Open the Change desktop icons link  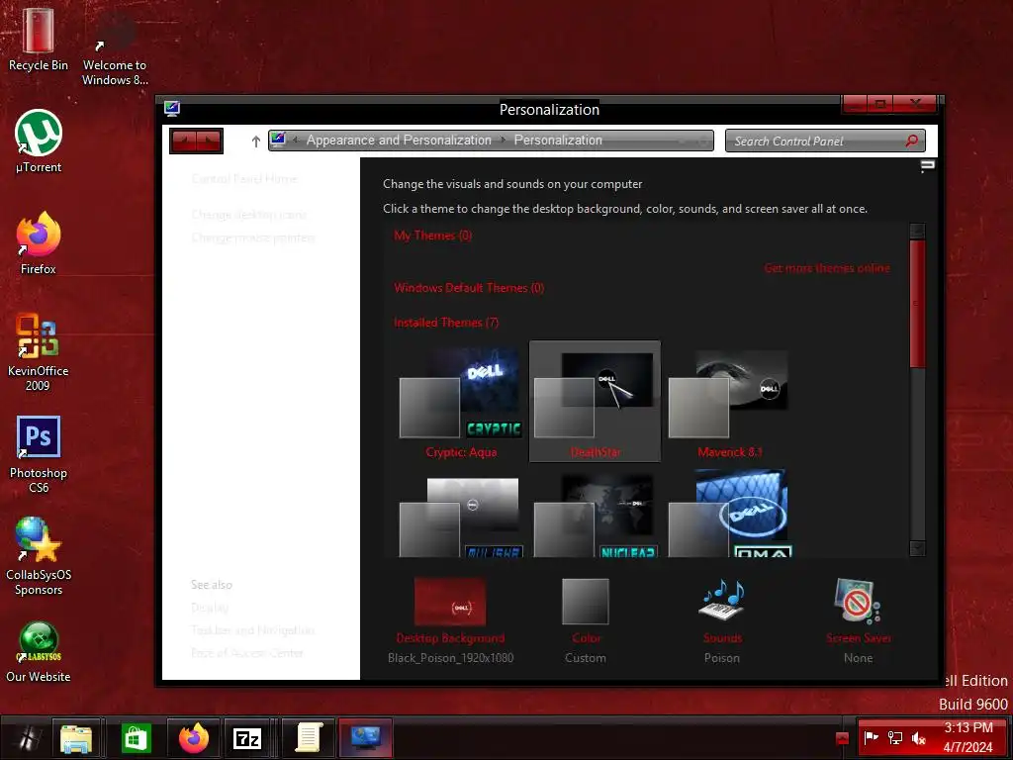pos(248,215)
